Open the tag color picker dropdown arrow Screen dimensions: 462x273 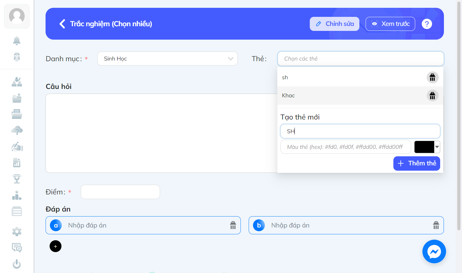click(x=437, y=147)
